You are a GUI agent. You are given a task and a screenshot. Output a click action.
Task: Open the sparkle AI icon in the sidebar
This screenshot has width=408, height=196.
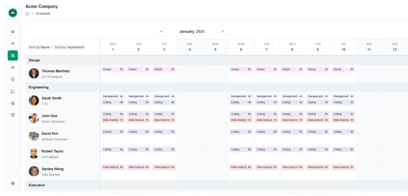point(13,67)
